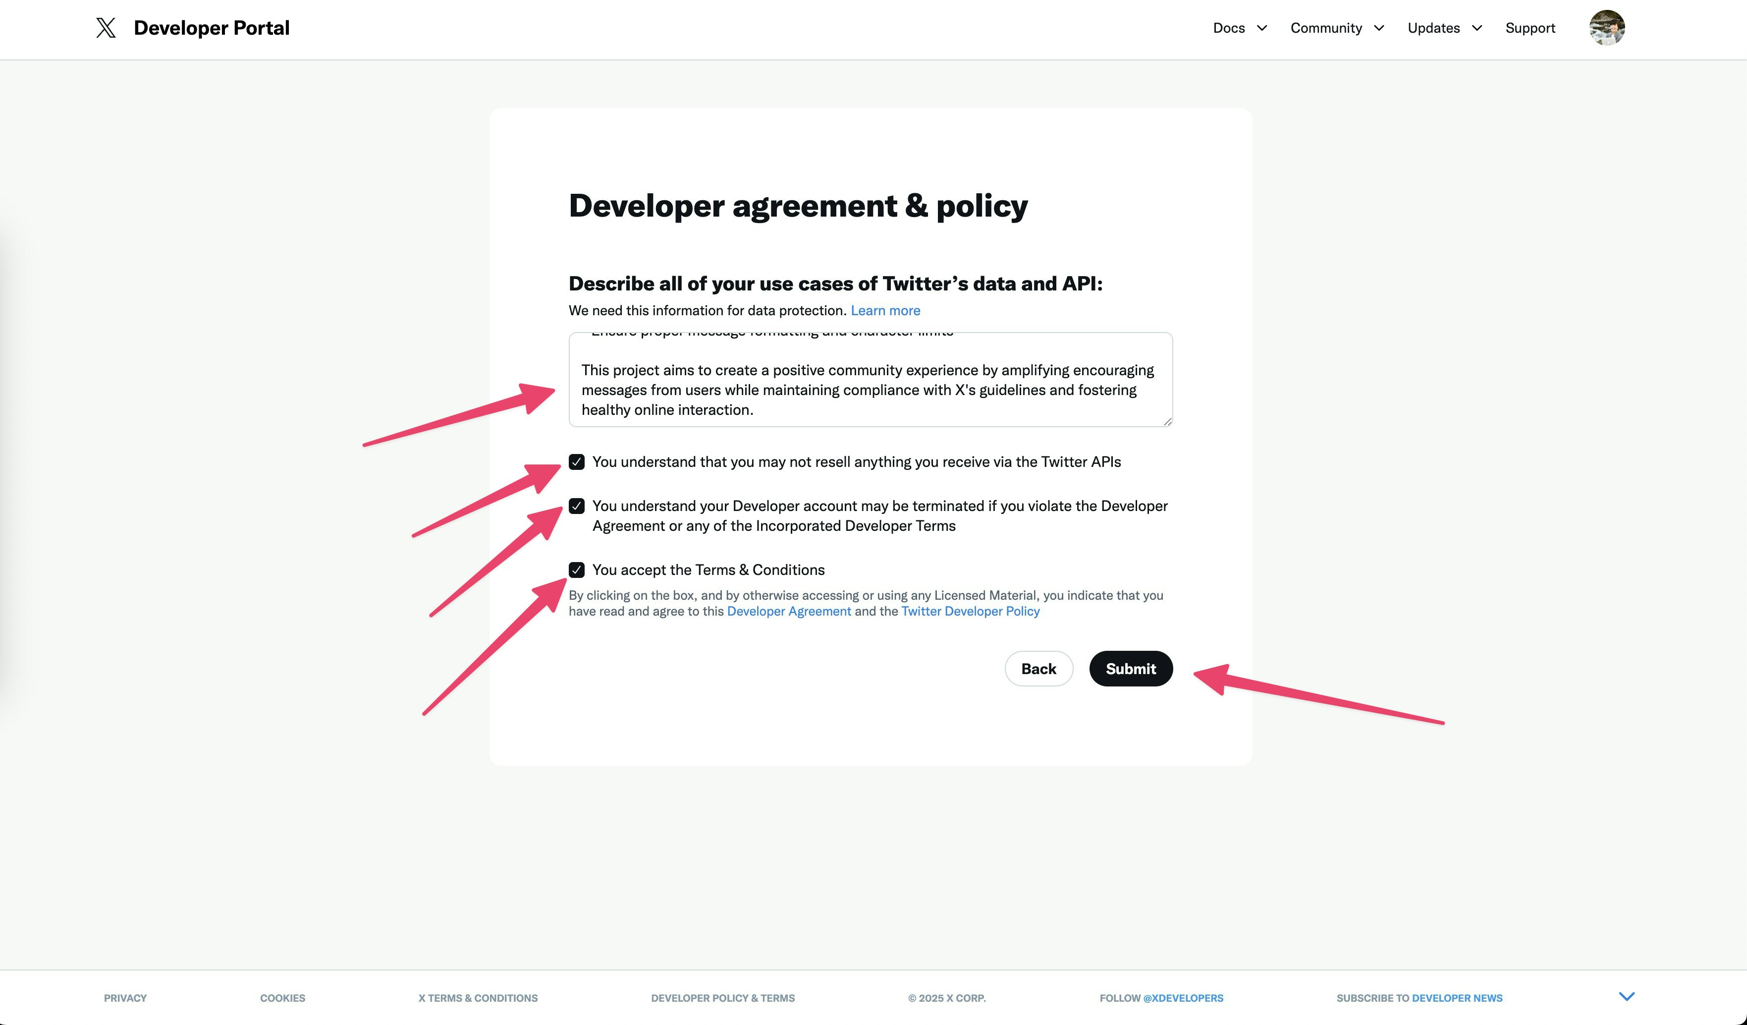The height and width of the screenshot is (1025, 1747).
Task: Click the textarea resize handle corner
Action: (x=1167, y=422)
